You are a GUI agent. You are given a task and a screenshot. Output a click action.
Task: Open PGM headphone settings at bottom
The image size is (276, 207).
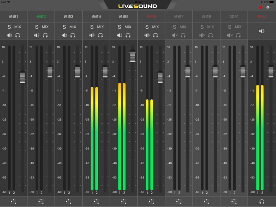tap(262, 201)
